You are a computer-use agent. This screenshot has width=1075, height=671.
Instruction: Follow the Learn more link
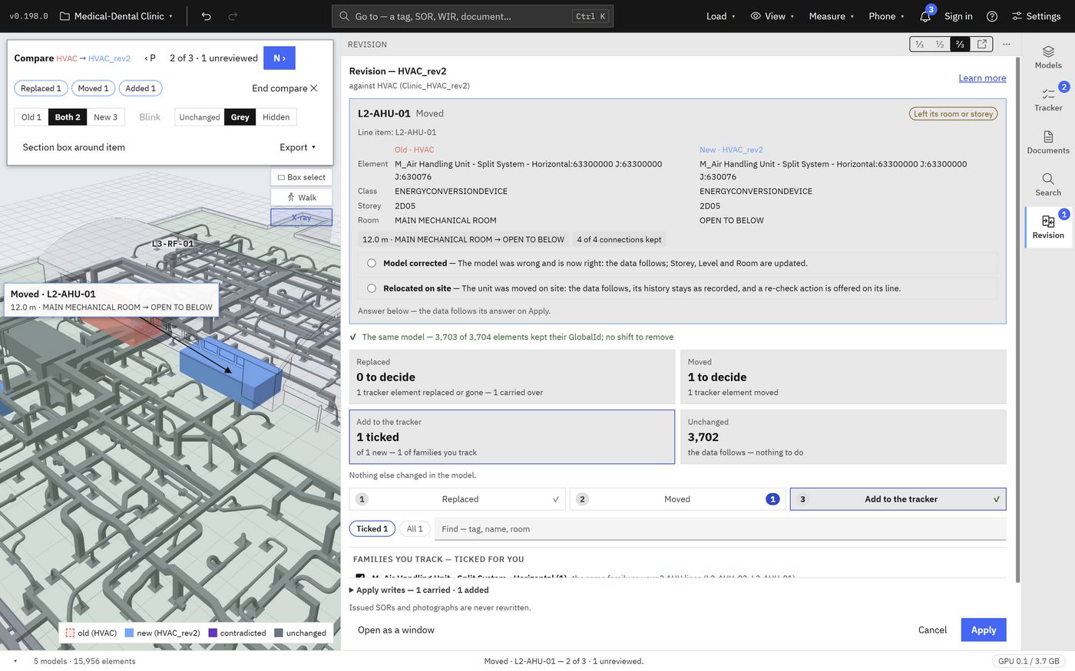point(982,78)
